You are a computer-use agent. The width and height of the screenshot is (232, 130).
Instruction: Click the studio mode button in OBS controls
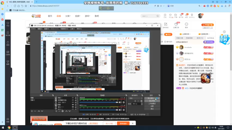click(x=152, y=104)
